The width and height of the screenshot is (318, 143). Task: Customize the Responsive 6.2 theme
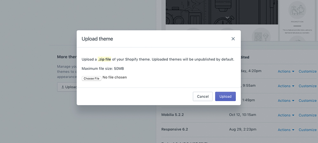(x=308, y=130)
